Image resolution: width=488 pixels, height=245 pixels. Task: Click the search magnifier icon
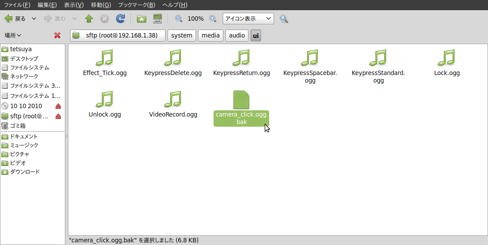click(284, 19)
